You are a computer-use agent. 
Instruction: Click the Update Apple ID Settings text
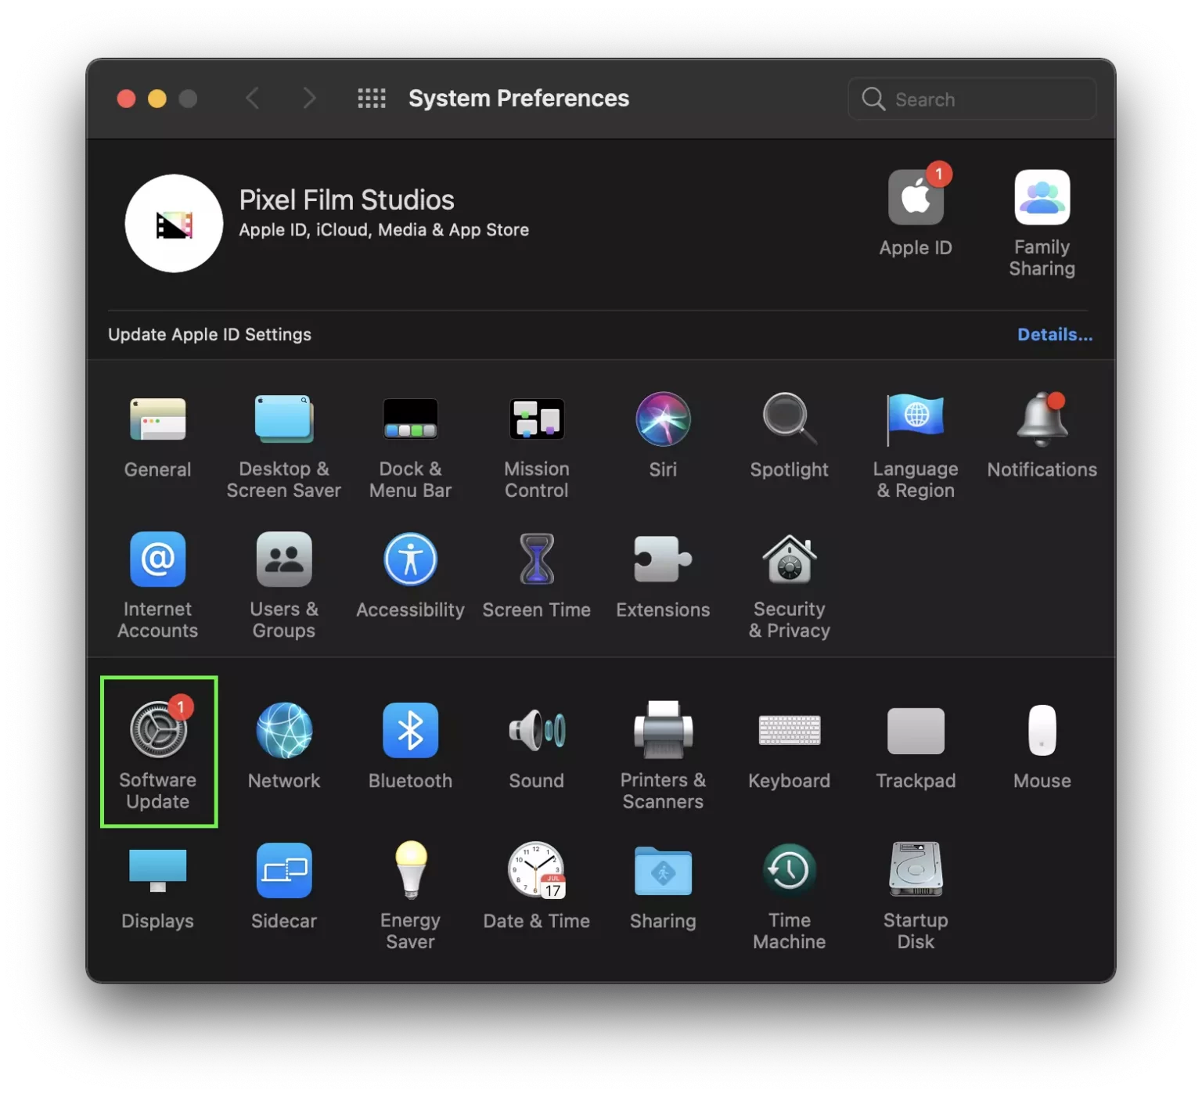coord(210,334)
